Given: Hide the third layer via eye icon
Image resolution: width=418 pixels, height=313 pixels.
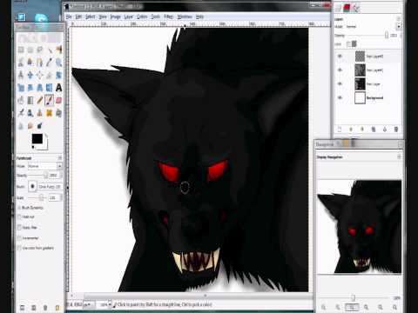Looking at the screenshot, I should 340,84.
